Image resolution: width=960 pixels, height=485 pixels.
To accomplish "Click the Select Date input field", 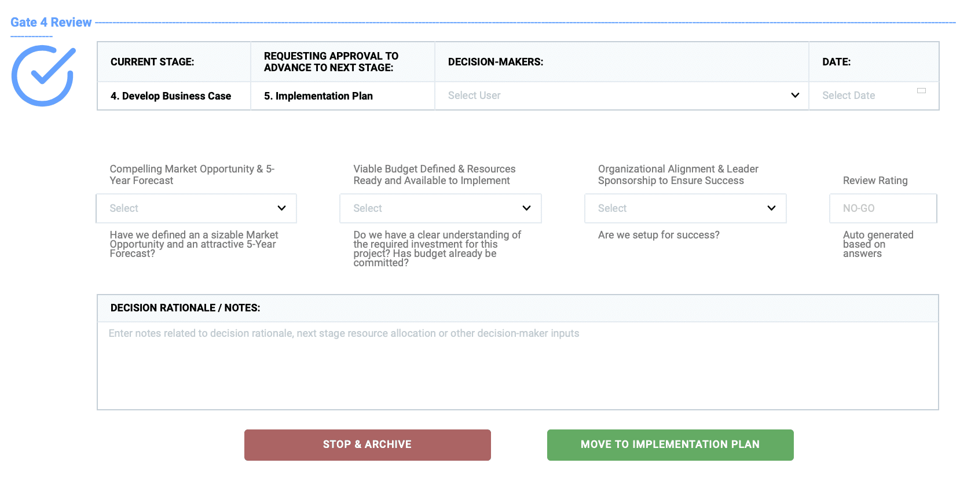I will click(874, 95).
